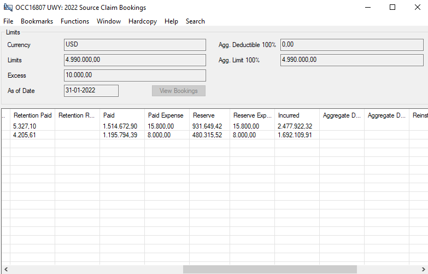
Task: Click the Retention R... column header
Action: 77,115
